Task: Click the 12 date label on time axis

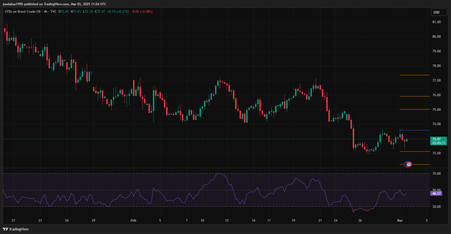Action: coord(227,220)
